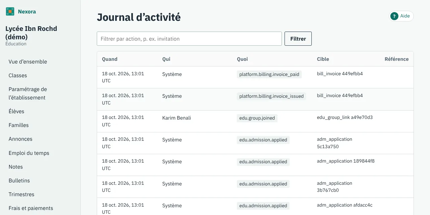
Task: Click the Quand column header
Action: (110, 59)
